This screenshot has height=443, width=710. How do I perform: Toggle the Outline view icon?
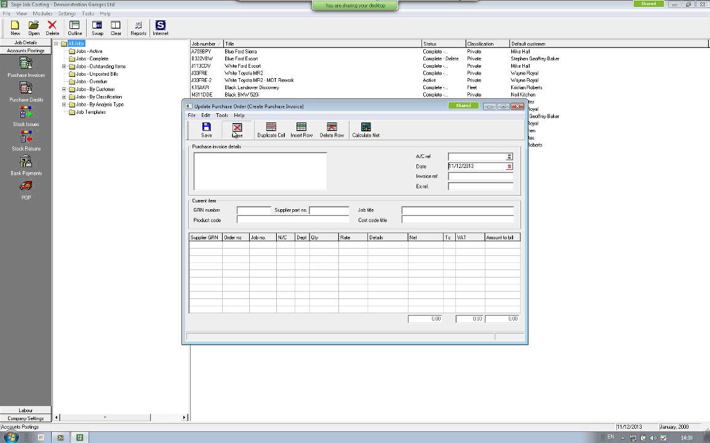click(x=74, y=28)
